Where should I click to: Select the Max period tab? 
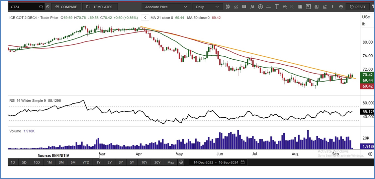tap(171, 162)
